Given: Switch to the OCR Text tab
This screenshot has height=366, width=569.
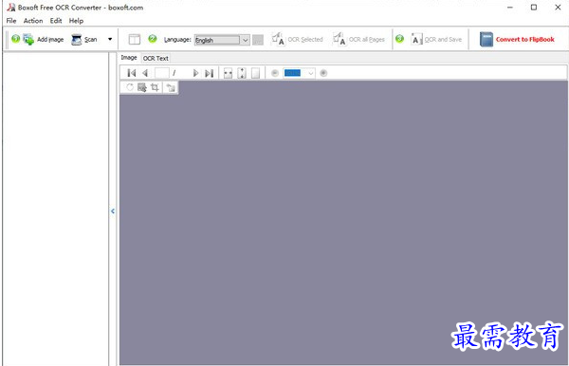Looking at the screenshot, I should tap(156, 58).
